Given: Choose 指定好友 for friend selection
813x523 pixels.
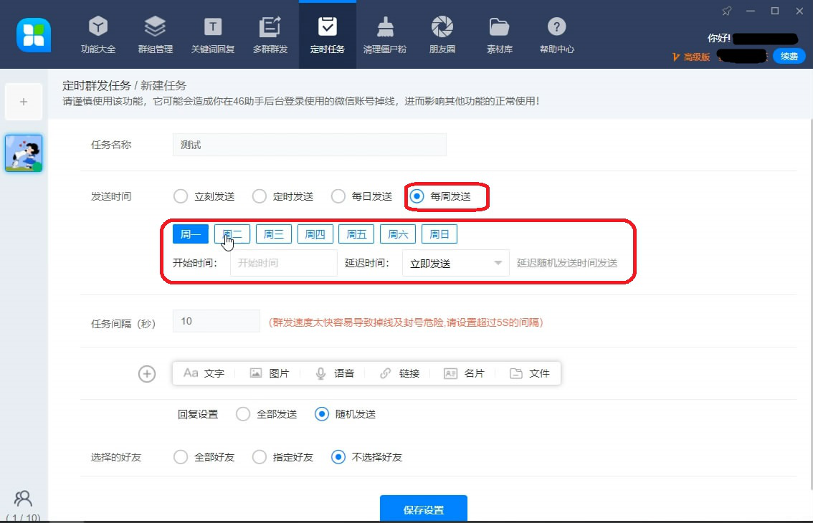Looking at the screenshot, I should coord(259,456).
